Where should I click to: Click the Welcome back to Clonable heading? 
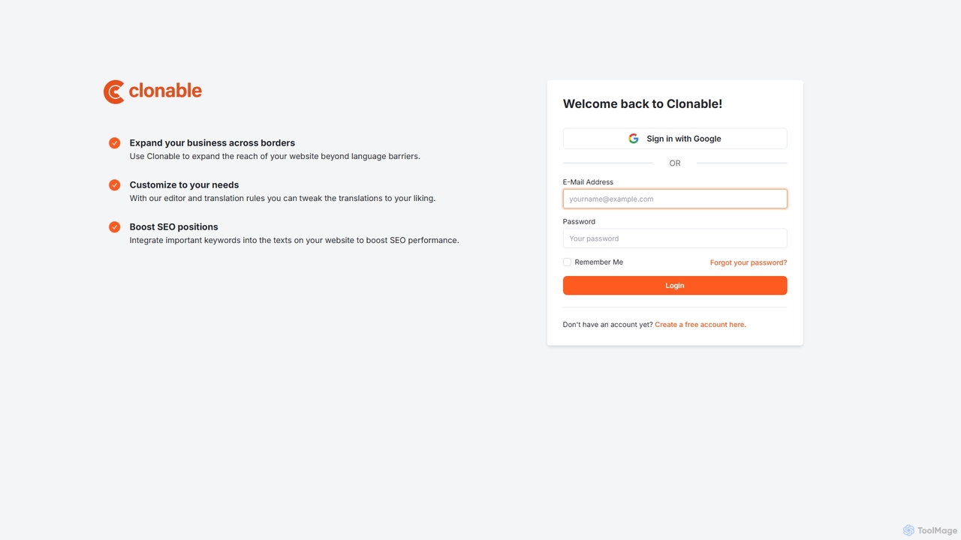643,104
